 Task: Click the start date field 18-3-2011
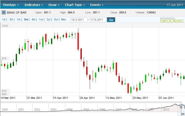point(78,20)
